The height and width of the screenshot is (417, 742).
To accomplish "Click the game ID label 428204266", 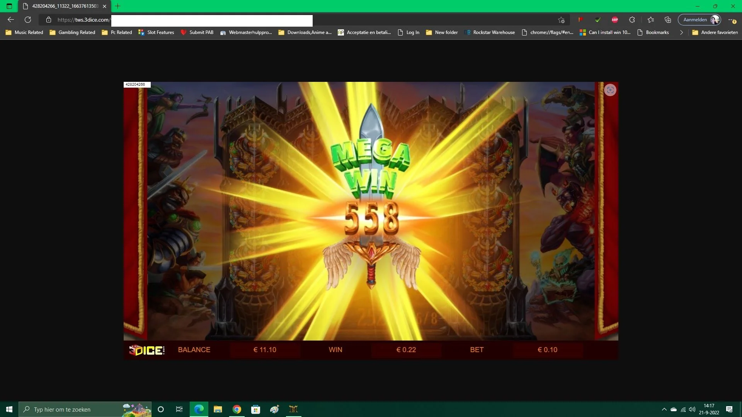I will click(137, 85).
